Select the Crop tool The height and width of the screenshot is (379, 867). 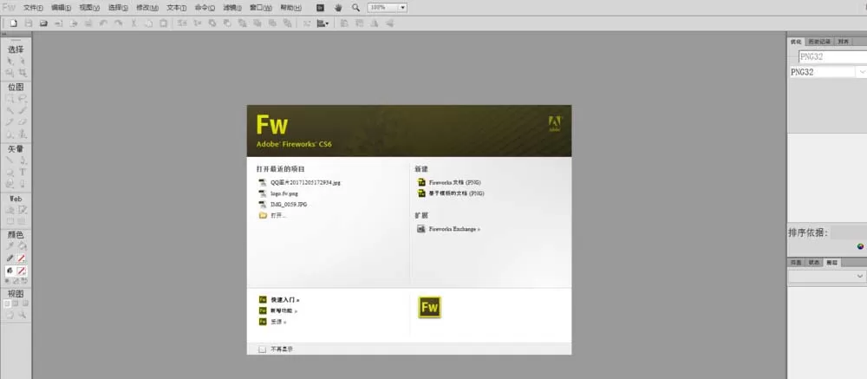click(23, 73)
